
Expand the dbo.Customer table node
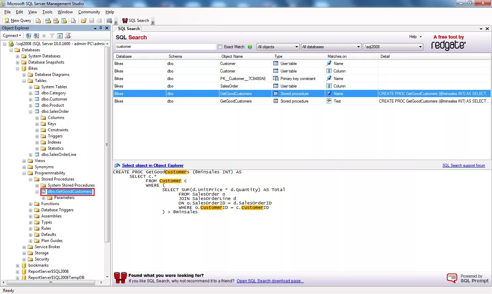(x=30, y=99)
